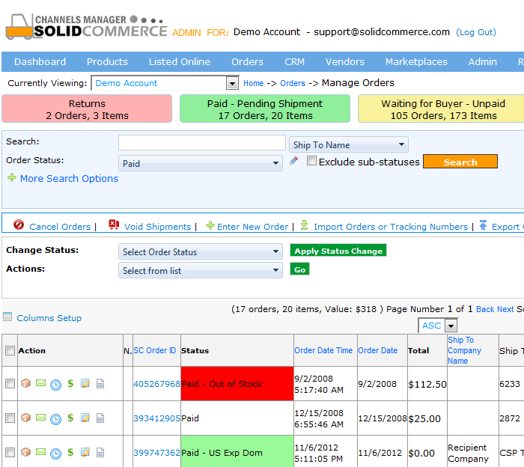This screenshot has height=467, width=524.
Task: Click the box icon in order 393412905 row
Action: (25, 418)
